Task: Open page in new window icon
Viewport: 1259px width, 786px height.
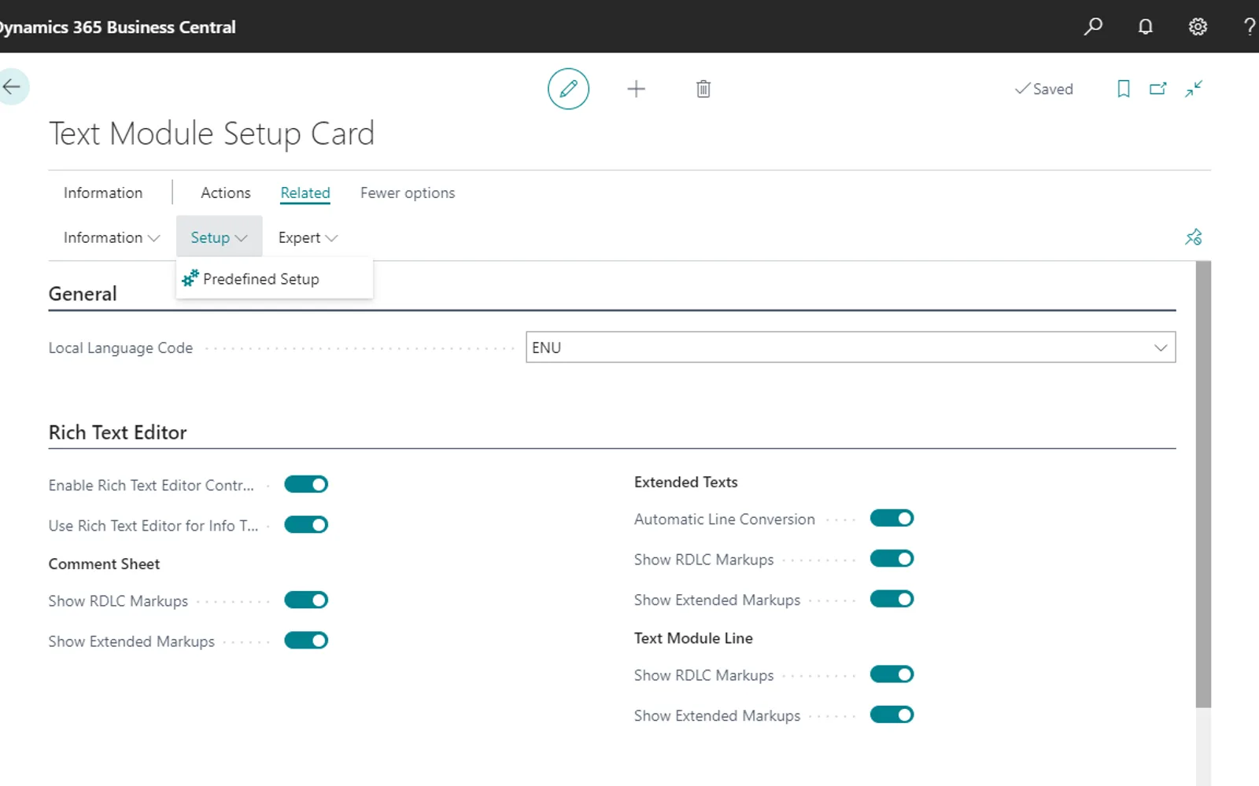Action: point(1158,89)
